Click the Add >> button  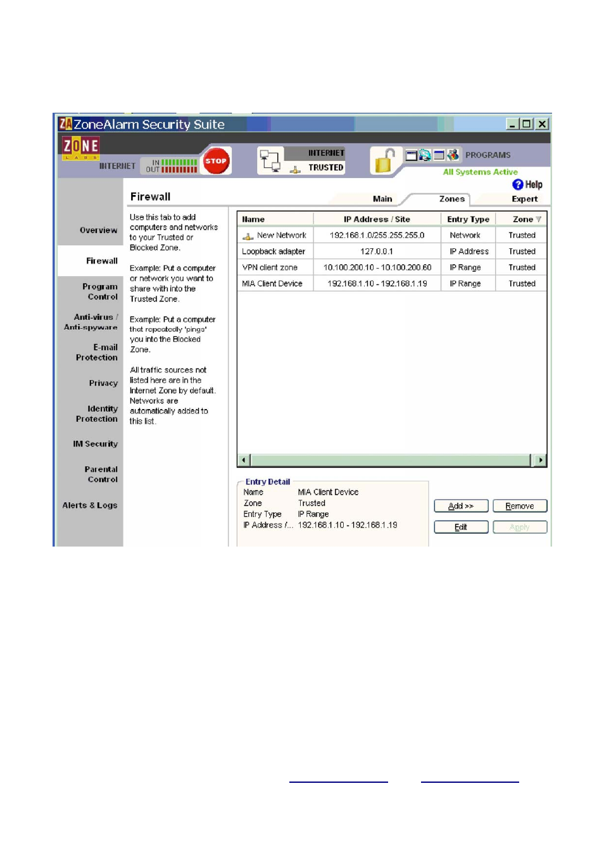pyautogui.click(x=461, y=506)
